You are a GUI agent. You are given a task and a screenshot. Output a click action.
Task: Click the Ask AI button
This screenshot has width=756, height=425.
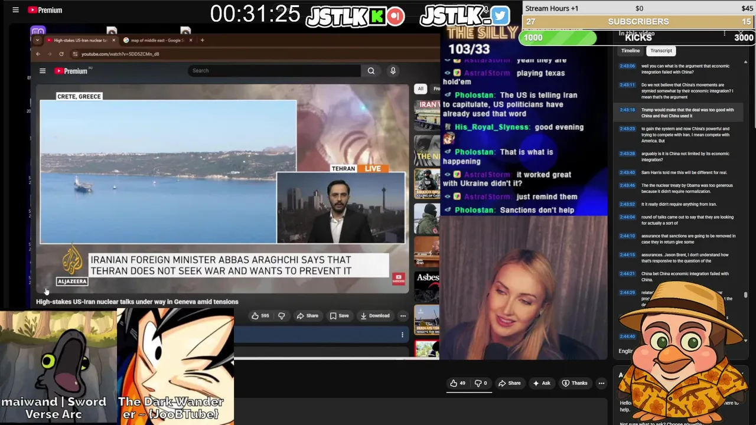click(x=541, y=383)
